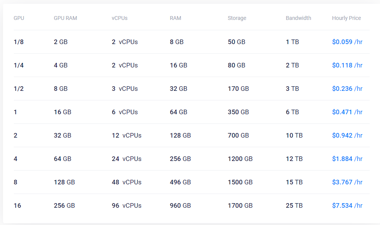Screen dimensions: 380x225
Task: Click the 10 TB bandwidth cell
Action: [x=294, y=135]
